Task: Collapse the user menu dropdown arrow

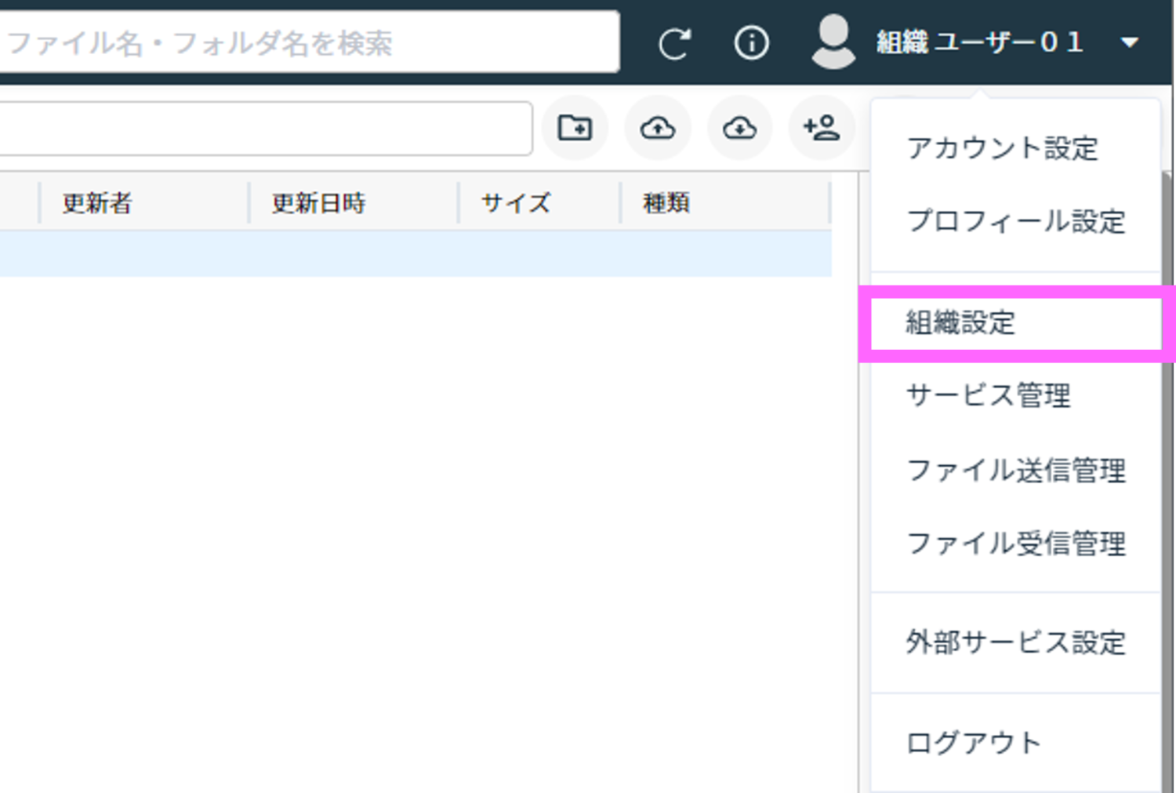Action: [1129, 43]
